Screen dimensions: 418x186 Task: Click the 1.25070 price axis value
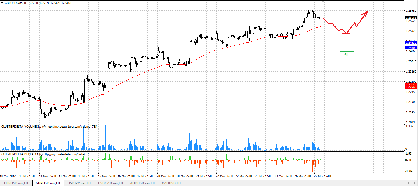(x=411, y=31)
